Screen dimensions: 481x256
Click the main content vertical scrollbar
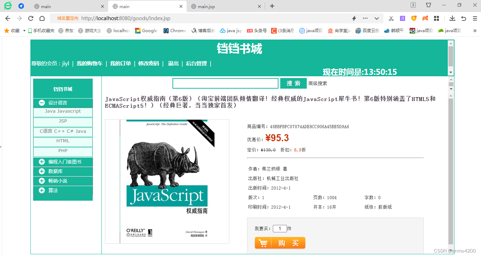coord(451,171)
